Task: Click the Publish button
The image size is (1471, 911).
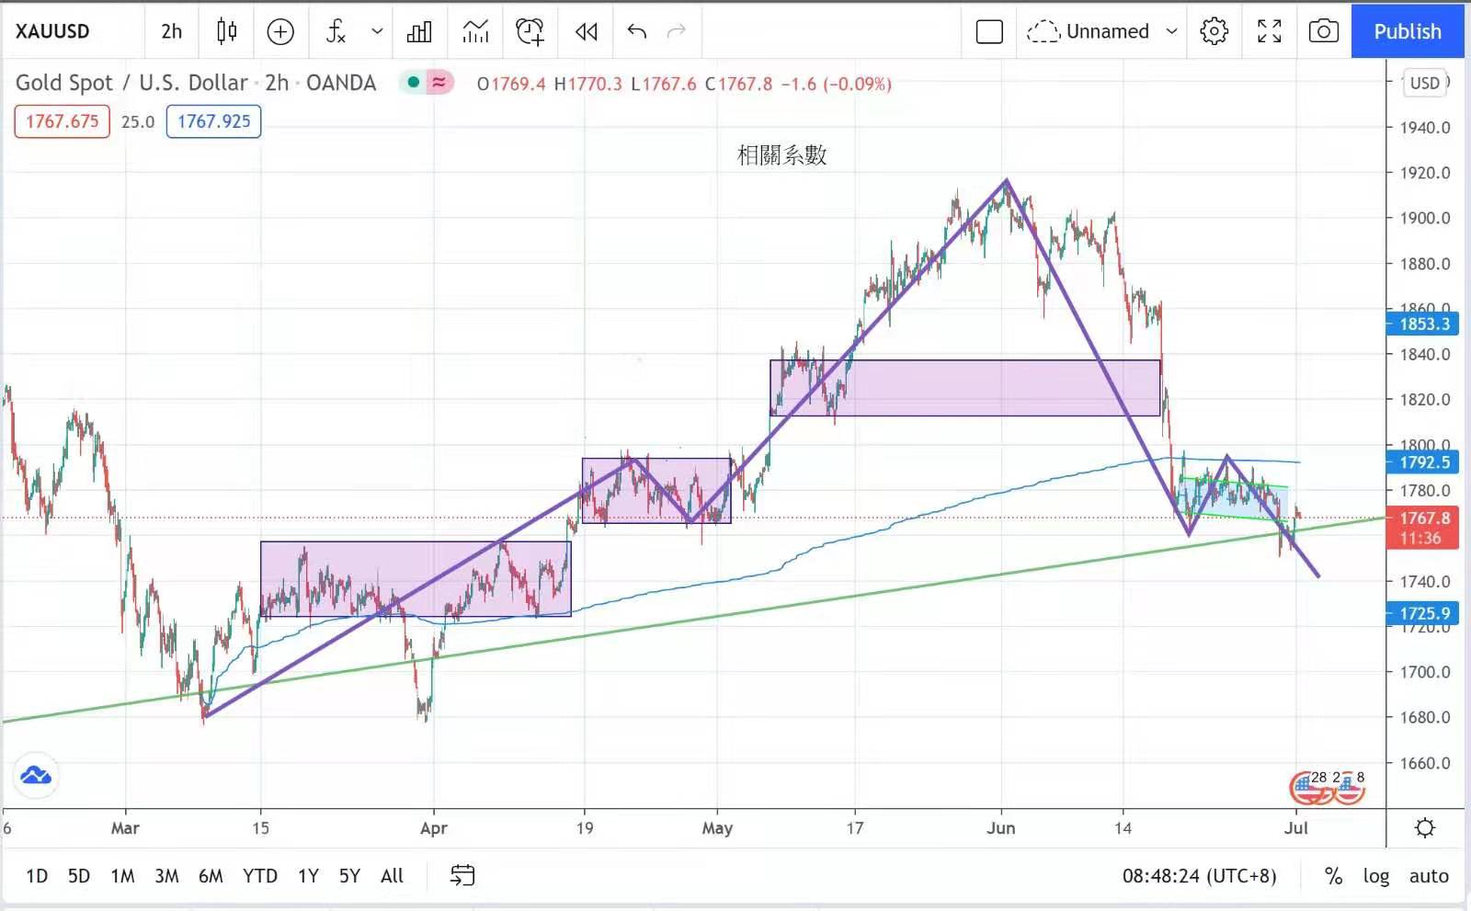Action: [x=1407, y=31]
